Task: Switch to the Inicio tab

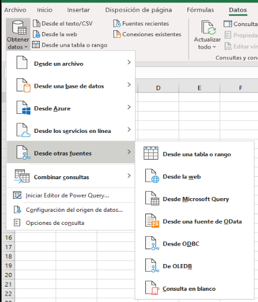Action: tap(44, 10)
